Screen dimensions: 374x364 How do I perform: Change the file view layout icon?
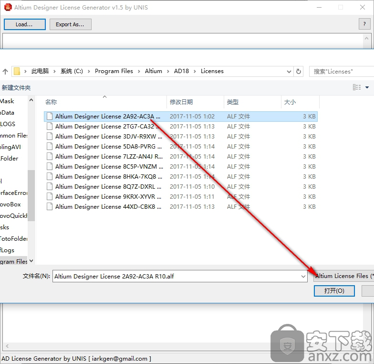pyautogui.click(x=357, y=87)
